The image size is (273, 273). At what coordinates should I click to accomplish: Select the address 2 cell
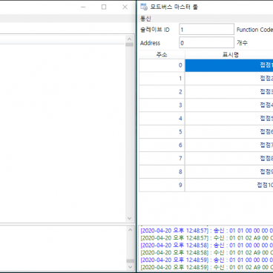tap(162, 92)
